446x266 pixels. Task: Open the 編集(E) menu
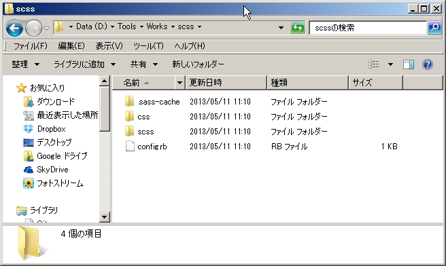(71, 45)
